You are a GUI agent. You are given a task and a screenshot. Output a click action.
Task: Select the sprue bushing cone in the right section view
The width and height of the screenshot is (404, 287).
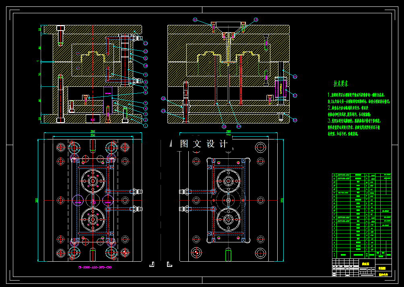(x=228, y=29)
